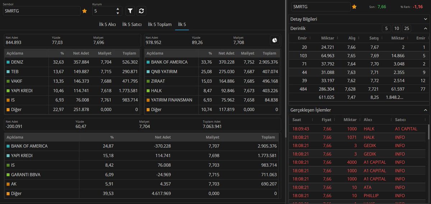Click the Toplam Adet value 7.063.941
This screenshot has height=204, width=431.
[x=212, y=127]
